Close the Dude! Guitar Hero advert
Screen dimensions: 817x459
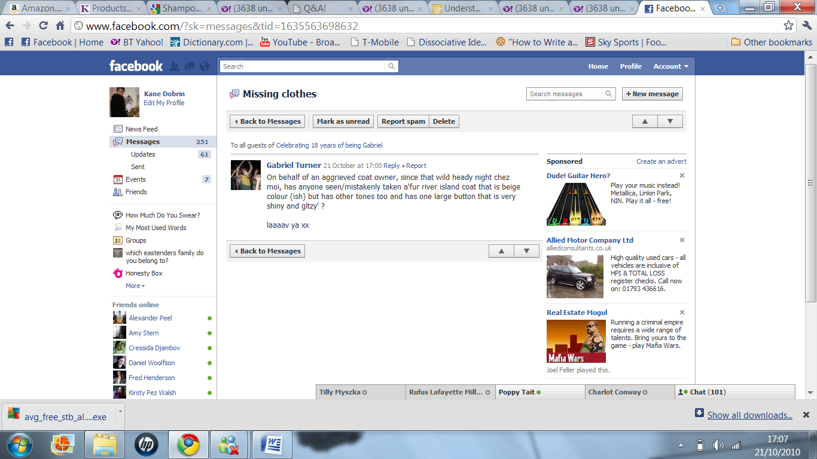pos(682,176)
